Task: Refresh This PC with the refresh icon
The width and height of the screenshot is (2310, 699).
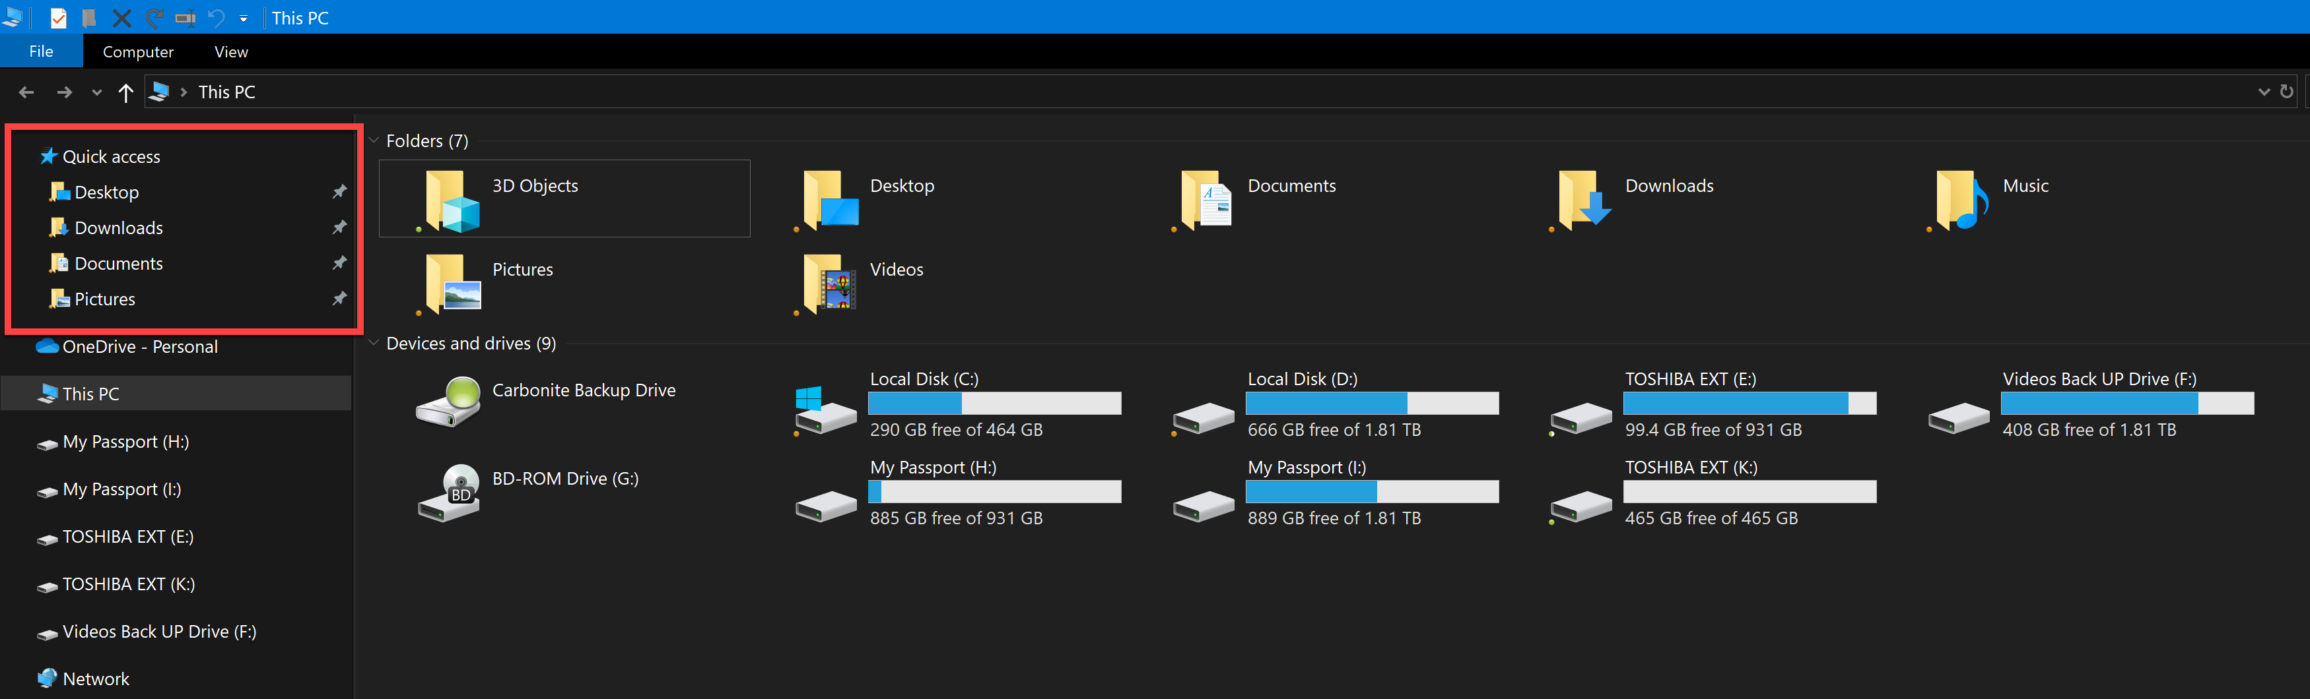Action: click(x=2287, y=92)
